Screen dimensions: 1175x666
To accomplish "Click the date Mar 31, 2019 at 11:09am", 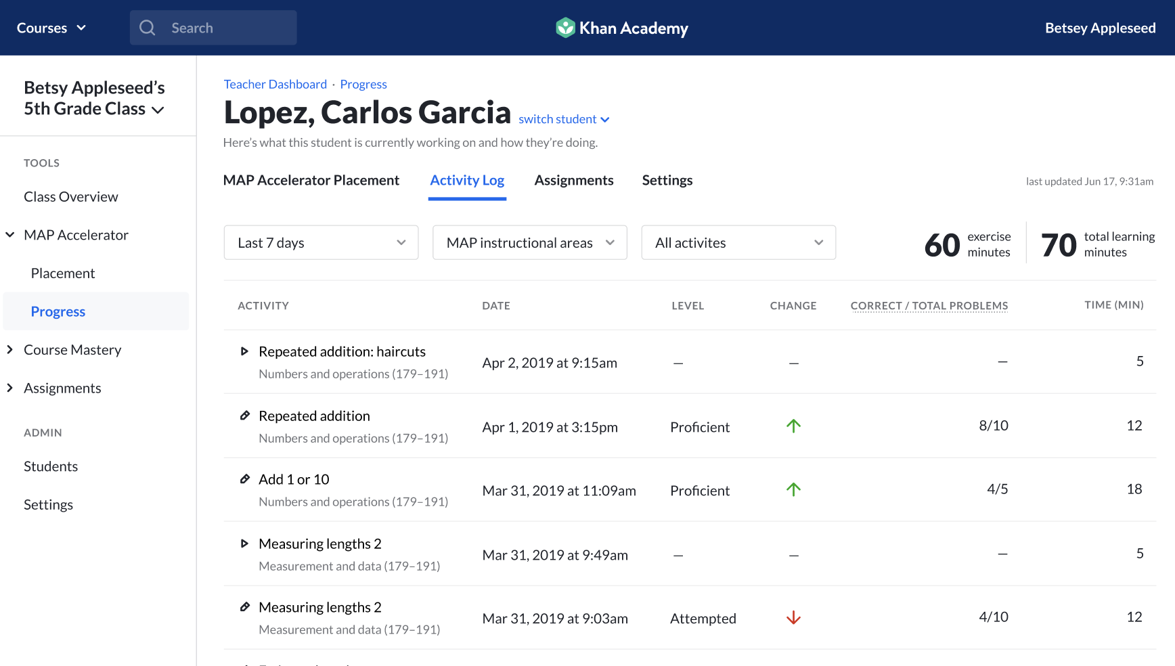I will tap(559, 491).
